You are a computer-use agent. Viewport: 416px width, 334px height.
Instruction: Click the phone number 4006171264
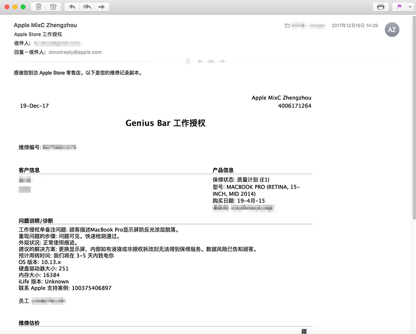294,106
